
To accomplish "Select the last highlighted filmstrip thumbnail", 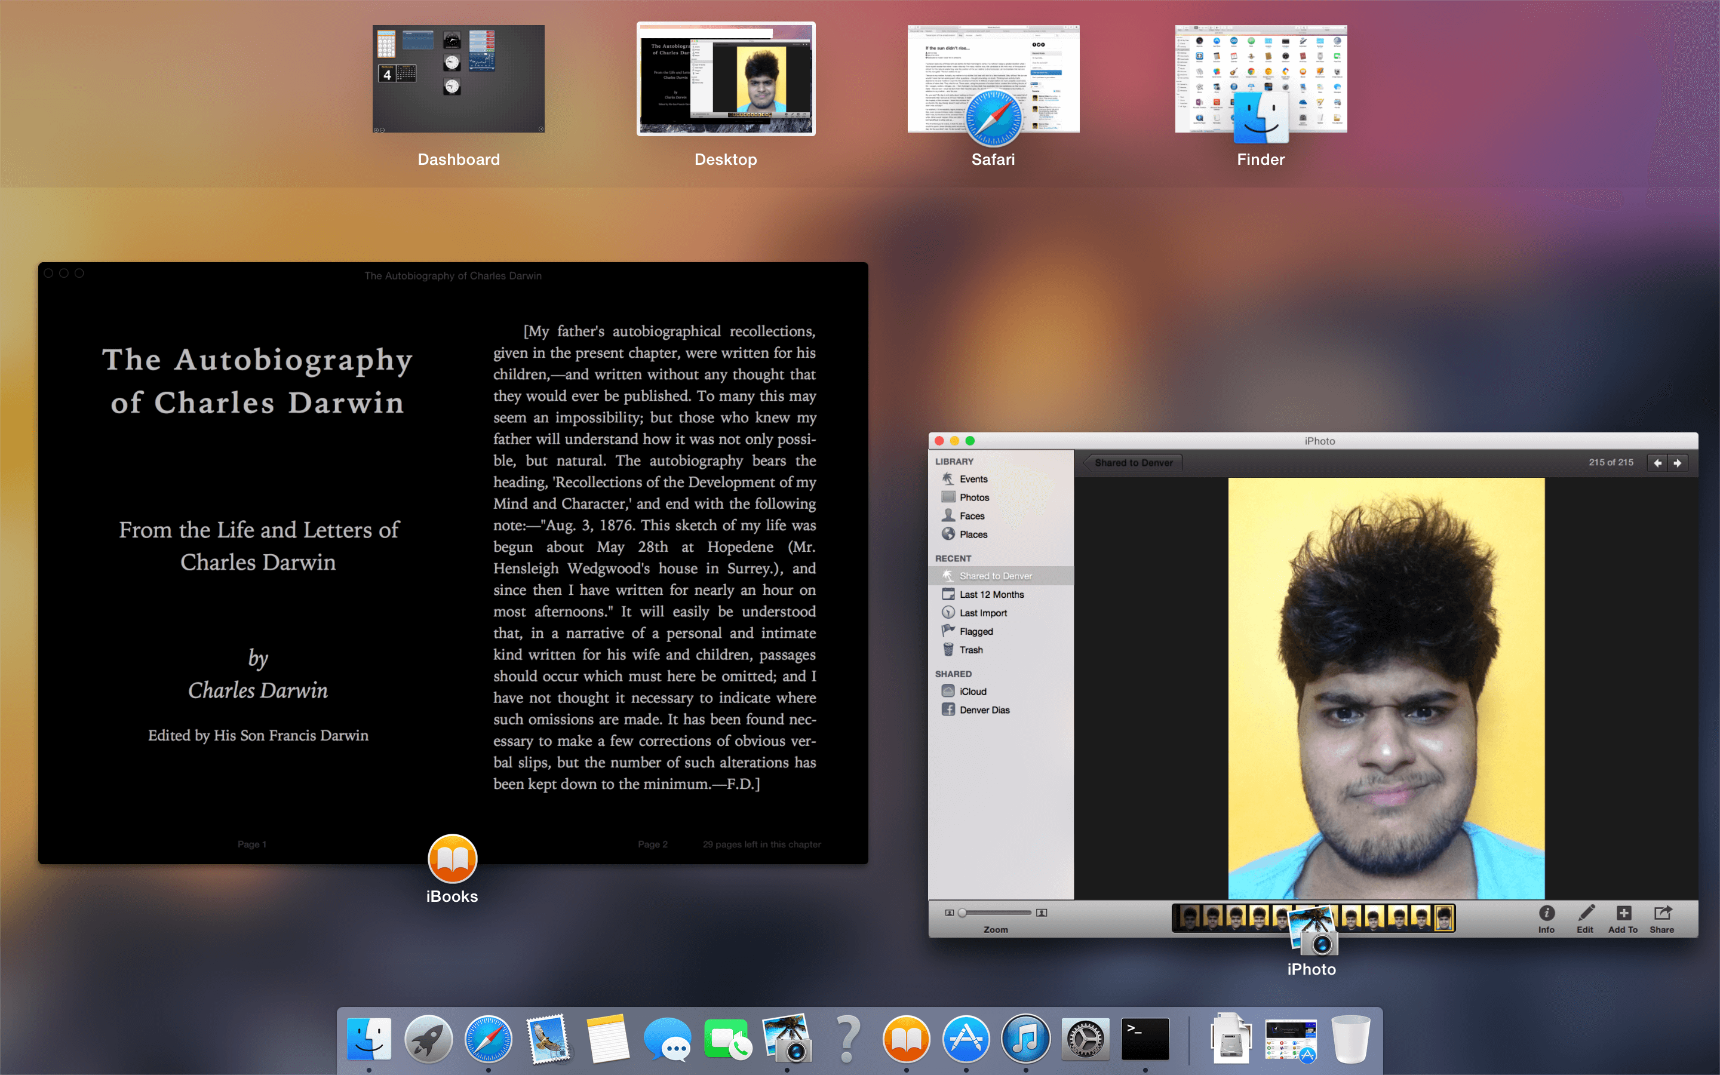I will coord(1443,918).
